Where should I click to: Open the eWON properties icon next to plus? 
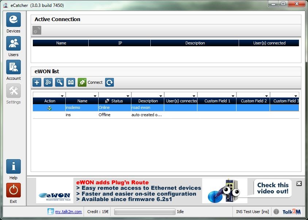48,82
